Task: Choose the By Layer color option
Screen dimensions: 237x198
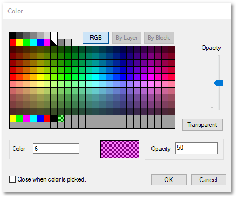Action: coord(126,38)
